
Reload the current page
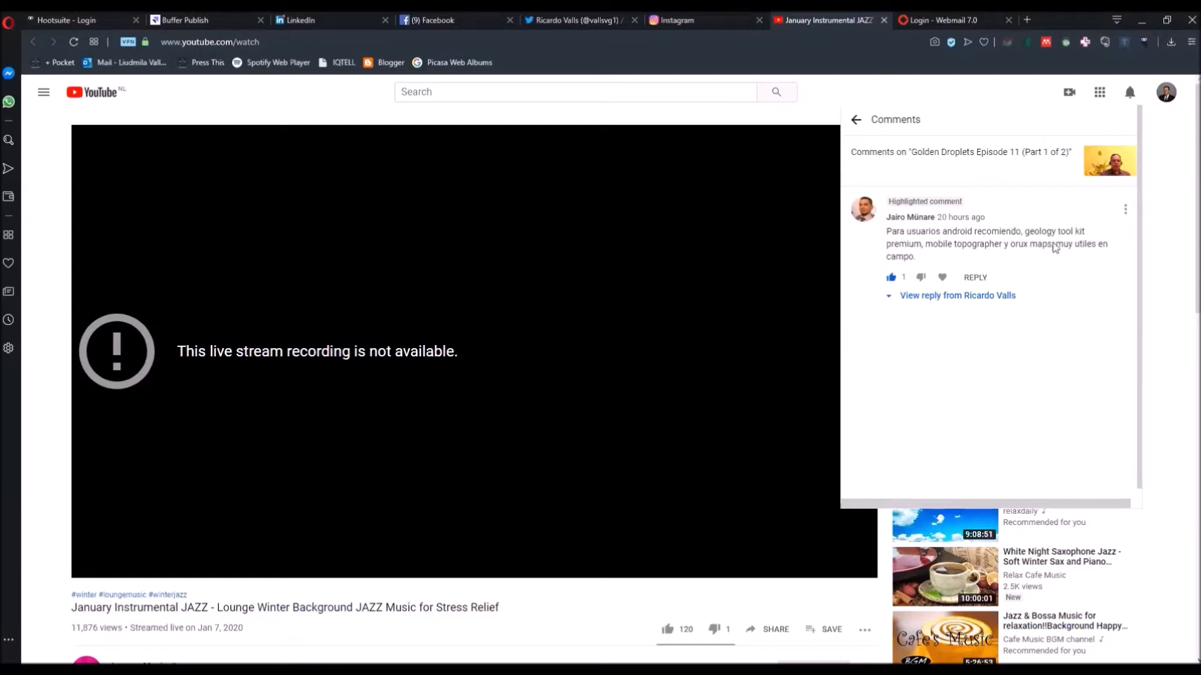[x=74, y=42]
